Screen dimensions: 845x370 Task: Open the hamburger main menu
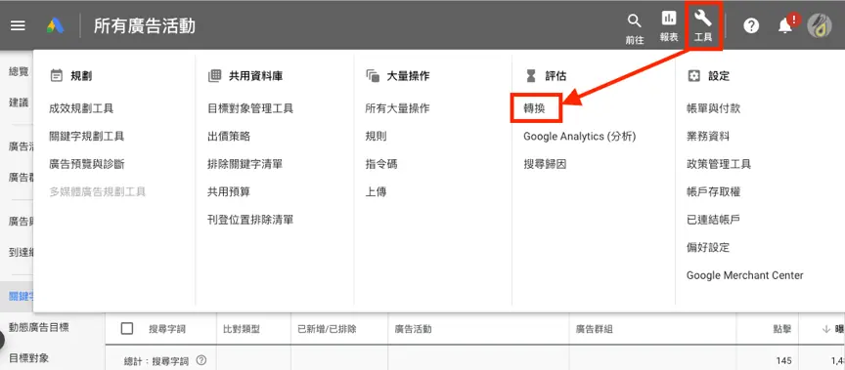point(18,25)
